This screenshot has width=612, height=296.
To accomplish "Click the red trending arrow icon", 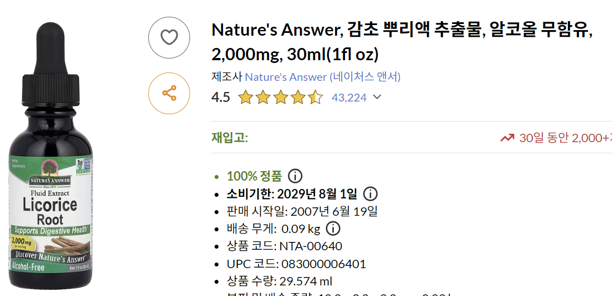I will (x=507, y=138).
